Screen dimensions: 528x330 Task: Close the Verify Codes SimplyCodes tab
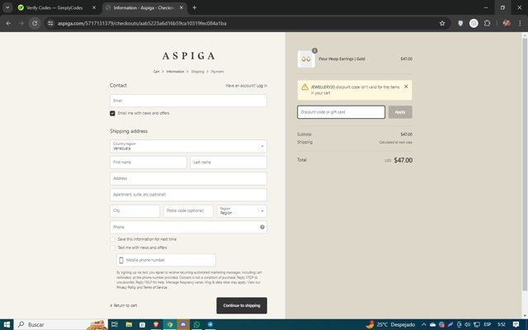[94, 7]
